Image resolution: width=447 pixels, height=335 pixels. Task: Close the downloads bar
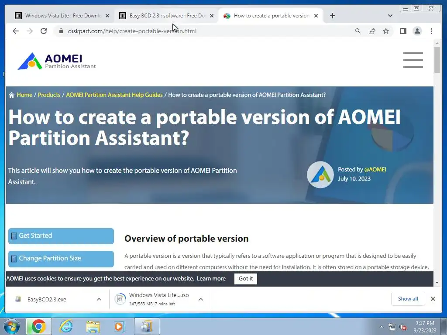[x=433, y=299]
